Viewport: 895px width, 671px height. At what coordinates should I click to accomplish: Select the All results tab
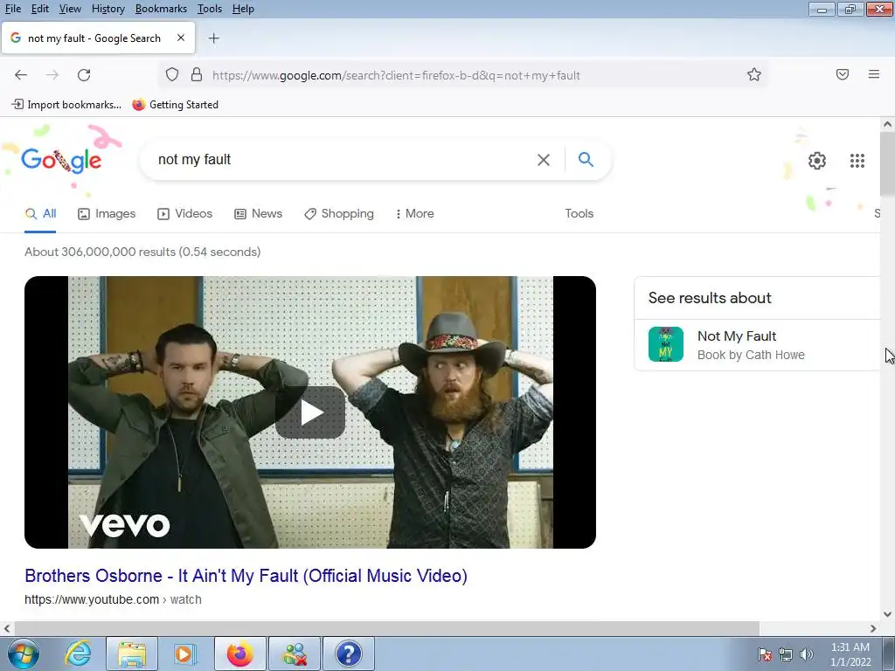[x=40, y=213]
